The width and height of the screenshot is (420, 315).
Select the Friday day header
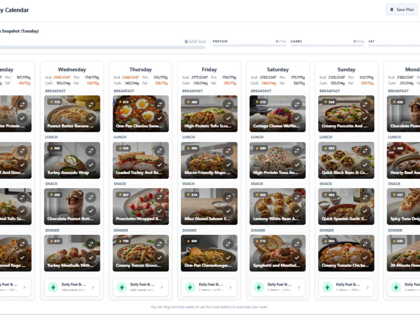pyautogui.click(x=209, y=69)
